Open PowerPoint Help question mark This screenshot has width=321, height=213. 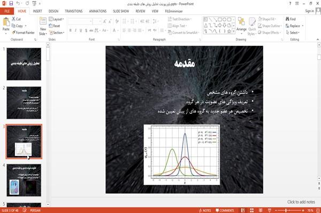(290, 4)
